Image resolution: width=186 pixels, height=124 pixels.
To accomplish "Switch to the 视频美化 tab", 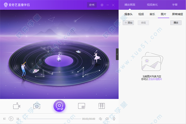I will point(152,5).
